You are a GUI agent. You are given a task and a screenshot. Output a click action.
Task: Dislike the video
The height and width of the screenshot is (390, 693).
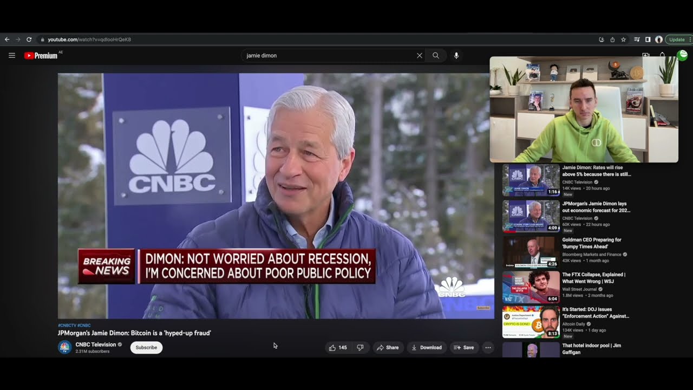click(360, 347)
